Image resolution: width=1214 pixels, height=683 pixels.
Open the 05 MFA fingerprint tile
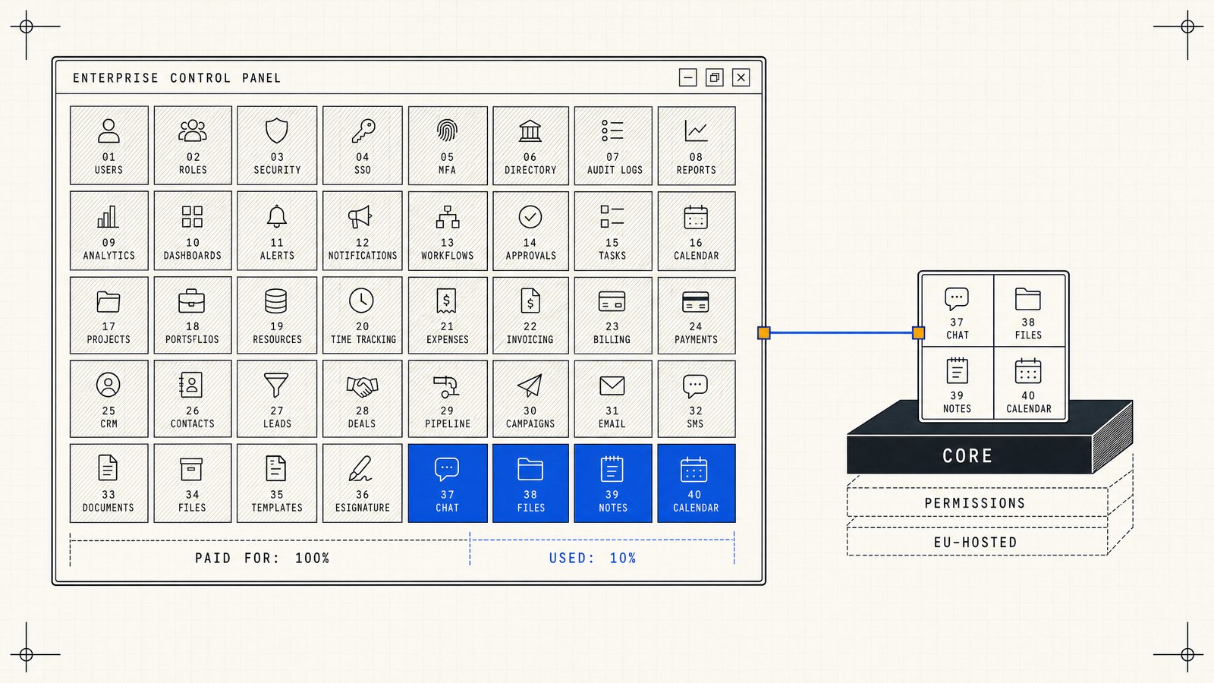pos(447,146)
